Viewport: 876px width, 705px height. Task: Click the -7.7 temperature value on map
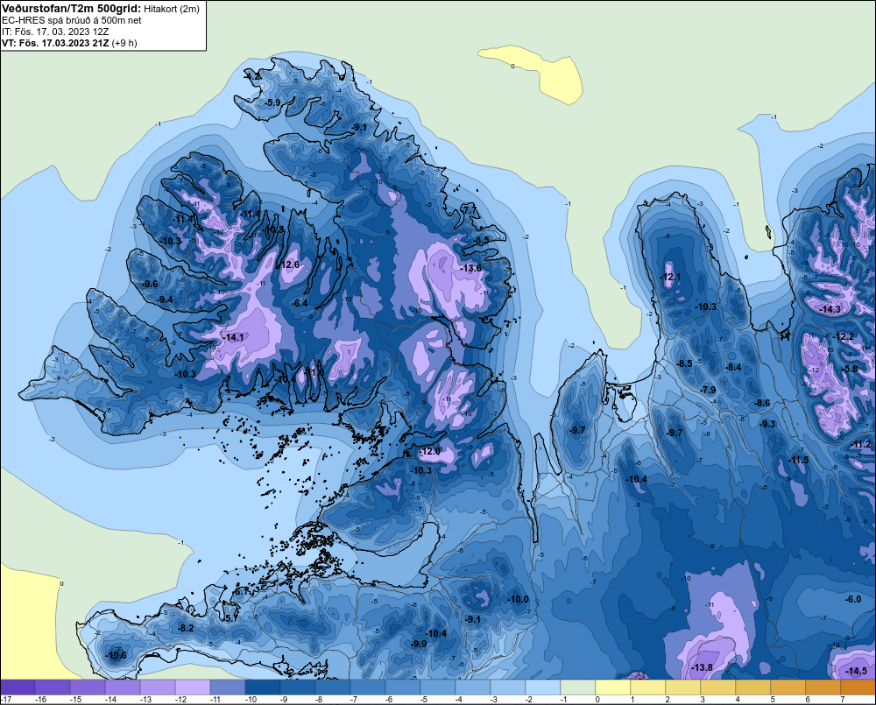[x=470, y=208]
